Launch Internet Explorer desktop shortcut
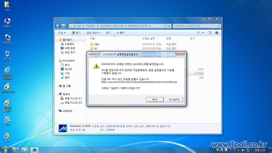The image size is (272, 153). point(7,73)
